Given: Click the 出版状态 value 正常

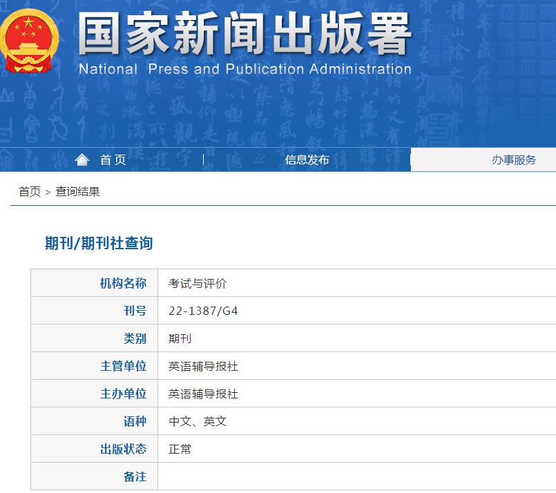Looking at the screenshot, I should pyautogui.click(x=181, y=449).
